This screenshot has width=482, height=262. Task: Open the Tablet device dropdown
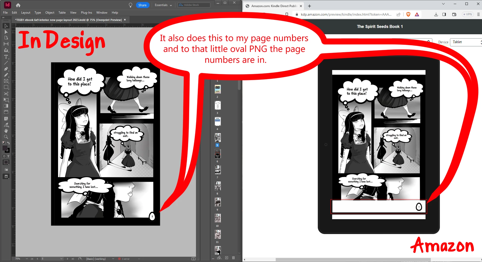pyautogui.click(x=467, y=42)
